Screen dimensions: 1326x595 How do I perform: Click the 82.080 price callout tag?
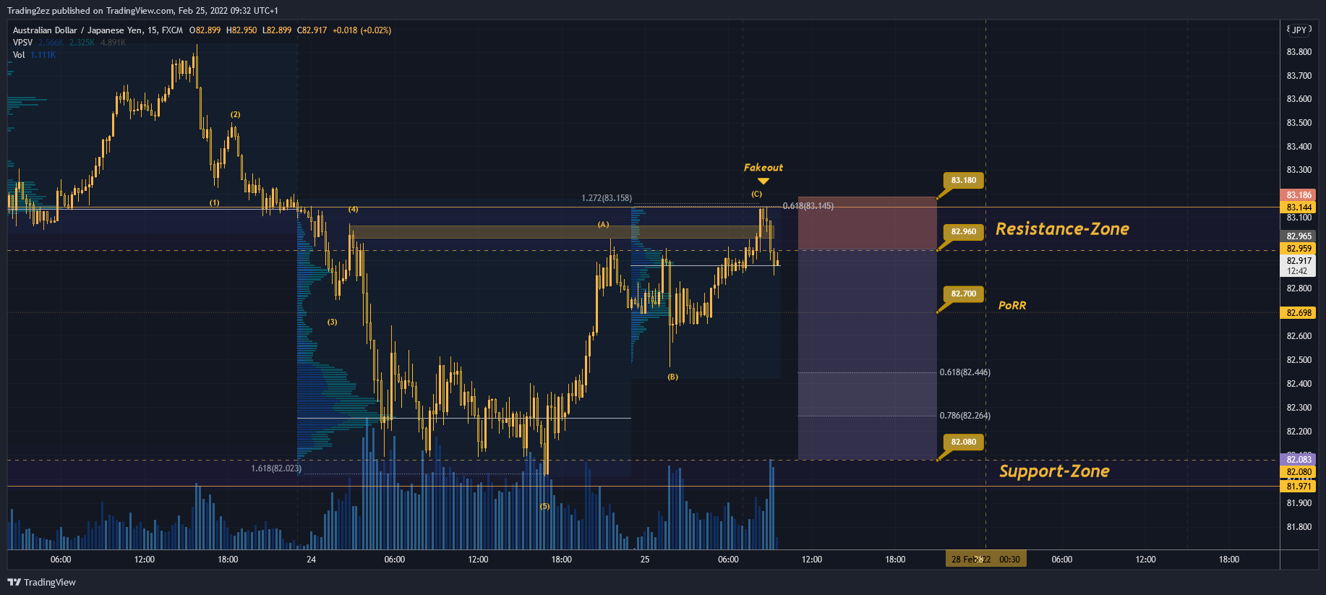963,442
